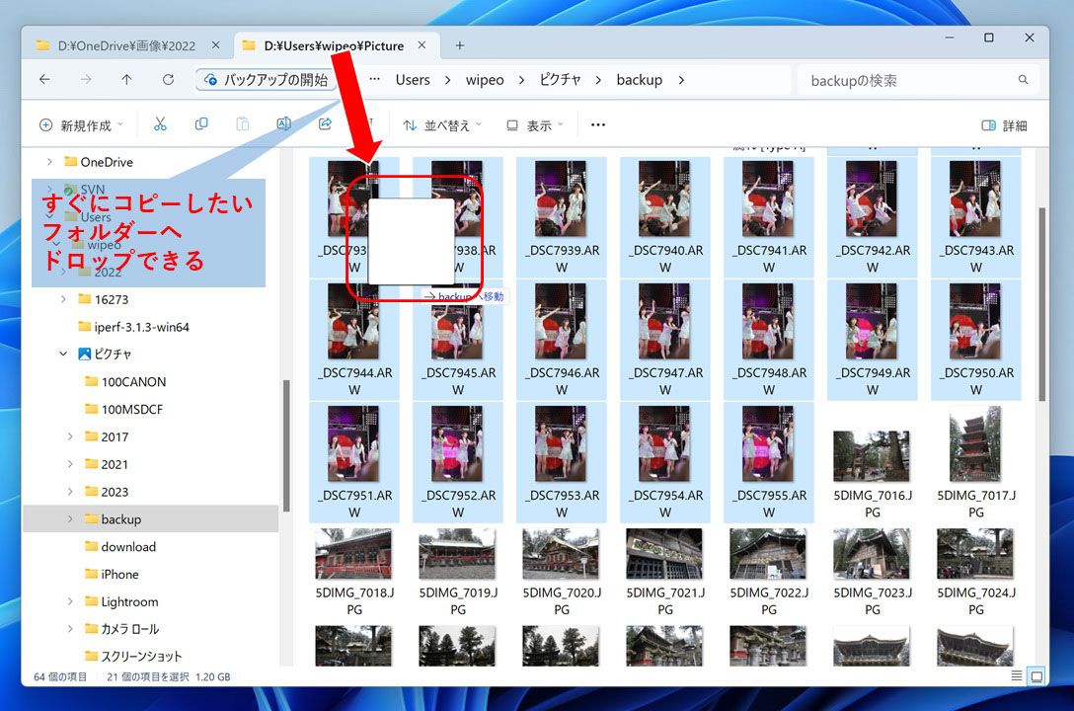Viewport: 1074px width, 711px height.
Task: Close the D:¥Users¥wipeo¥Picture tab
Action: click(x=422, y=45)
